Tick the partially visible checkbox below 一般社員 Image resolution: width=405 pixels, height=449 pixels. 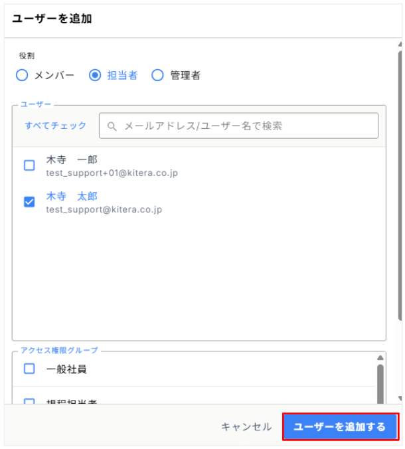[x=29, y=401]
